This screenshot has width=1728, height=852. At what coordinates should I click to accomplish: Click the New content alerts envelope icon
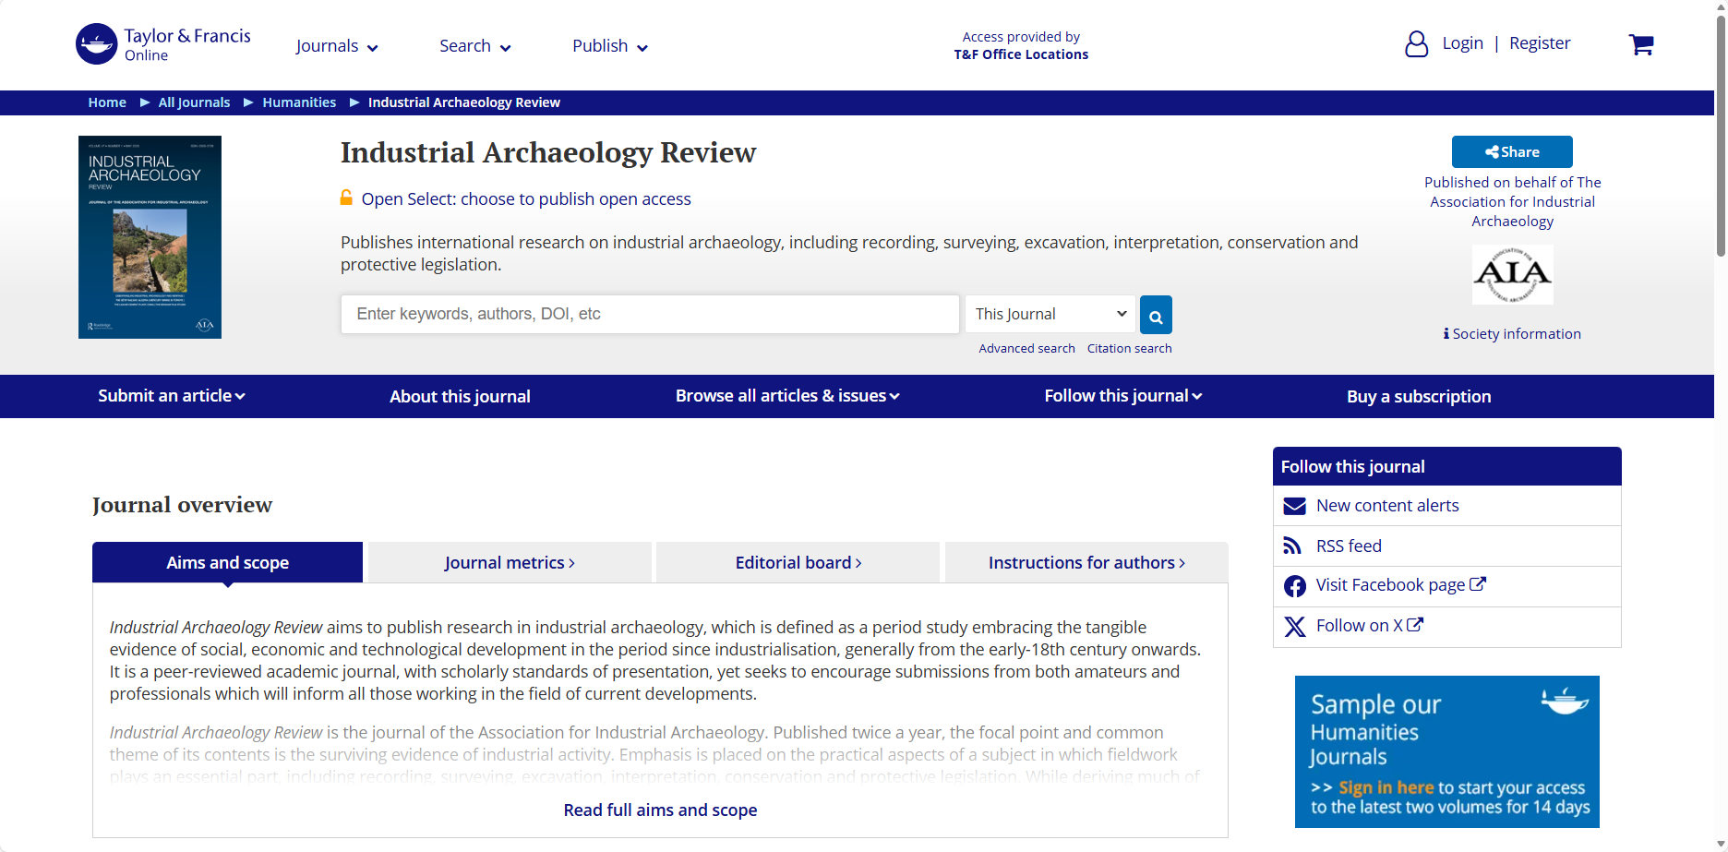pyautogui.click(x=1295, y=506)
